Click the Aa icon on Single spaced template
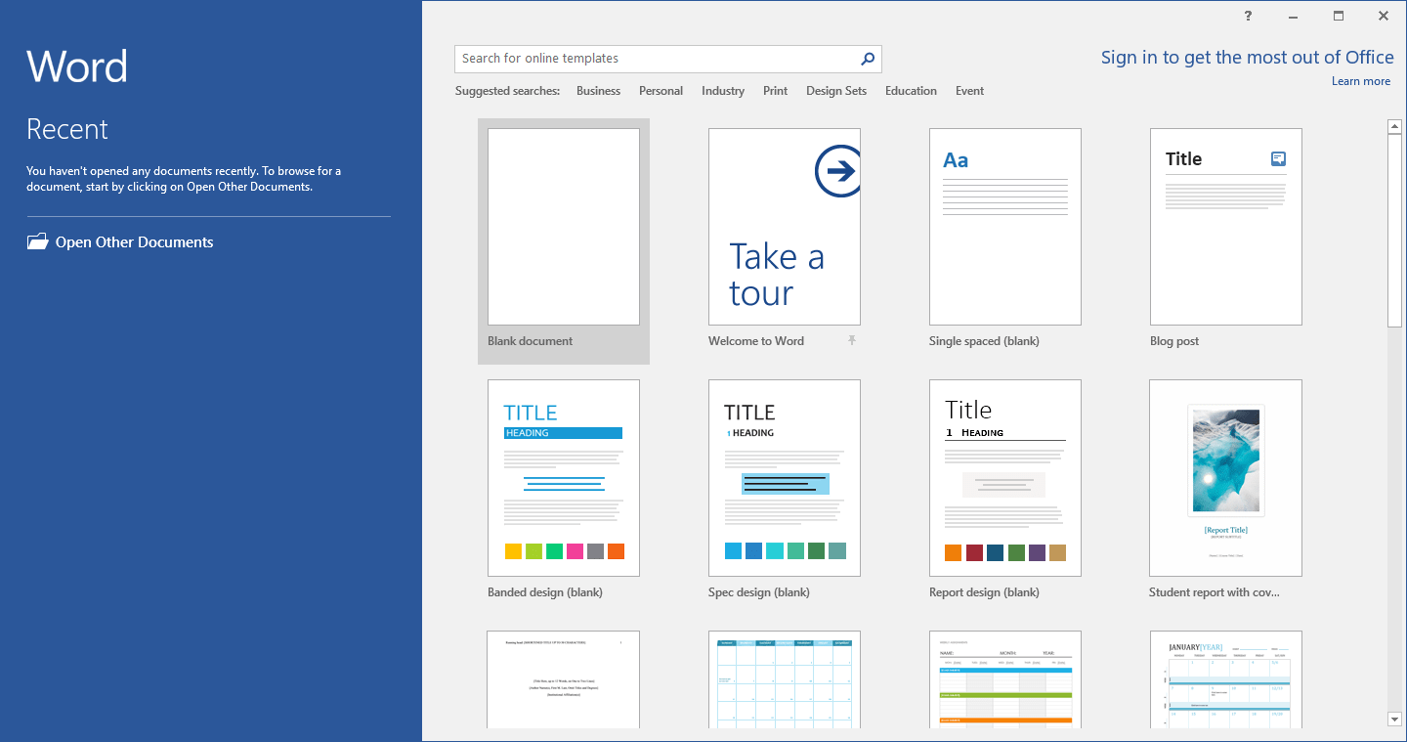This screenshot has width=1407, height=742. tap(956, 159)
